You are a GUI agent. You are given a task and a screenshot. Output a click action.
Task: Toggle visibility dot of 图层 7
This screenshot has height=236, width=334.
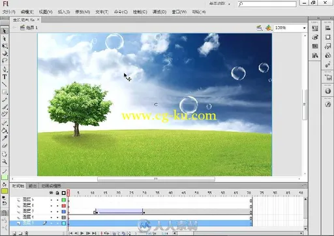point(52,211)
